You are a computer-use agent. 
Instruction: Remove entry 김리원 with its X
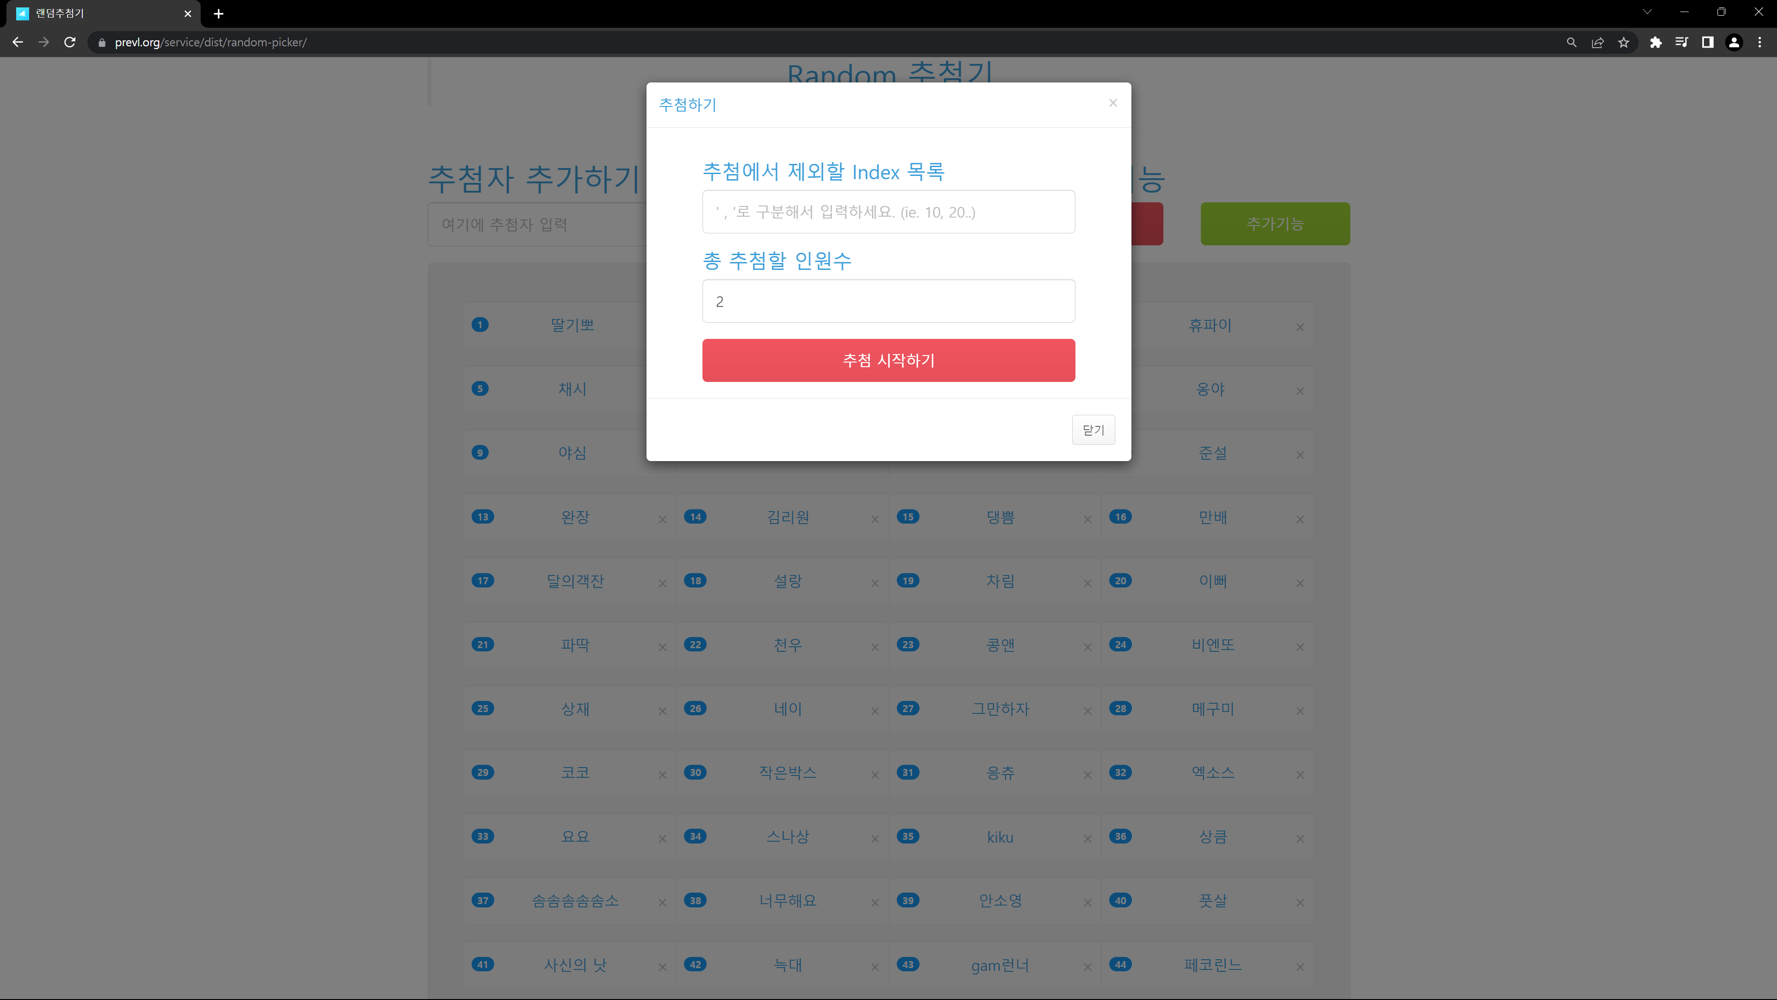[875, 519]
